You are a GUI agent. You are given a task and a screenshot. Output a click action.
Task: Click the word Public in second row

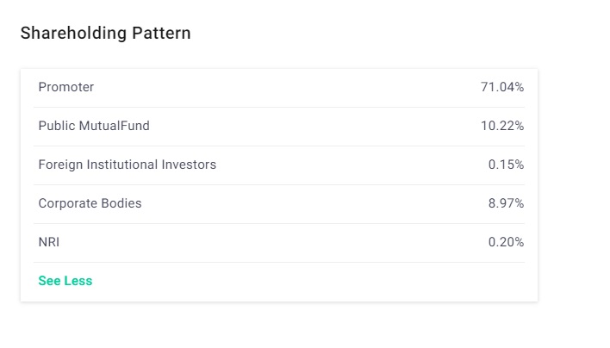pos(57,126)
